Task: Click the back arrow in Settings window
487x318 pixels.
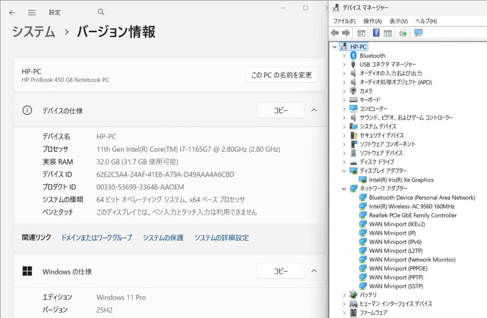Action: pos(12,12)
